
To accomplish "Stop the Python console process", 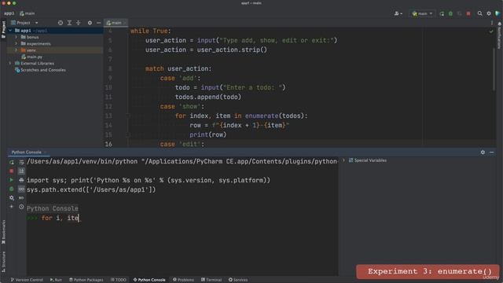I will tap(12, 171).
